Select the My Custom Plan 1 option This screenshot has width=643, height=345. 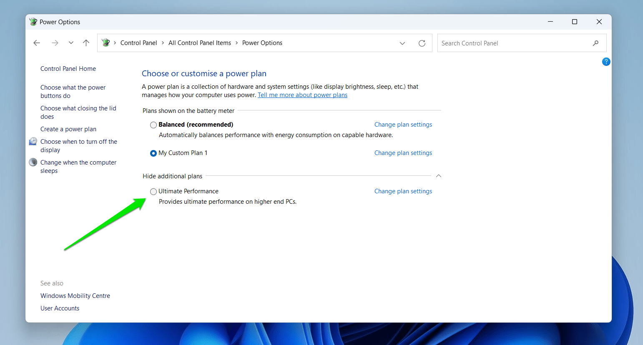153,153
